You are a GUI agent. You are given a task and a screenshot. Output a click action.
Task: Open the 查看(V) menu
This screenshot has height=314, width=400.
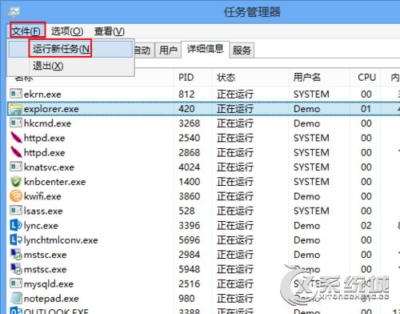coord(110,31)
